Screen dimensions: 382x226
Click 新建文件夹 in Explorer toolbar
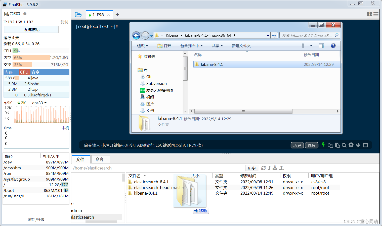click(241, 46)
